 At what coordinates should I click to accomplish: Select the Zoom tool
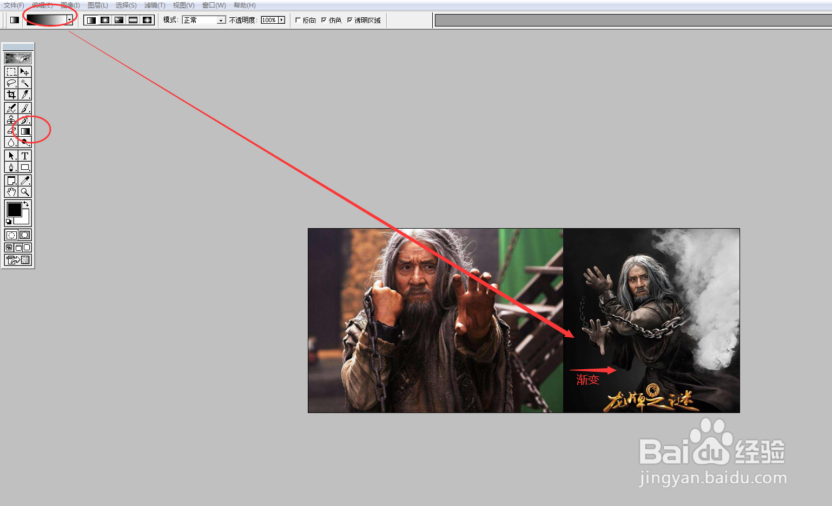pos(25,192)
